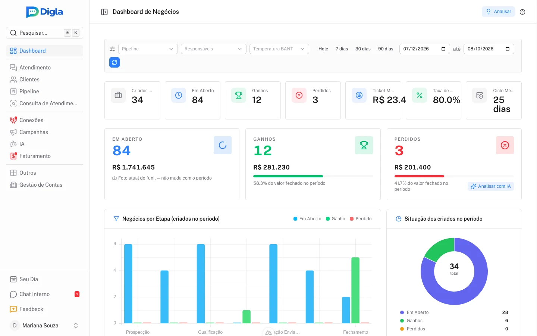Click the tall green Fechamento bar
This screenshot has width=537, height=336.
coord(355,290)
